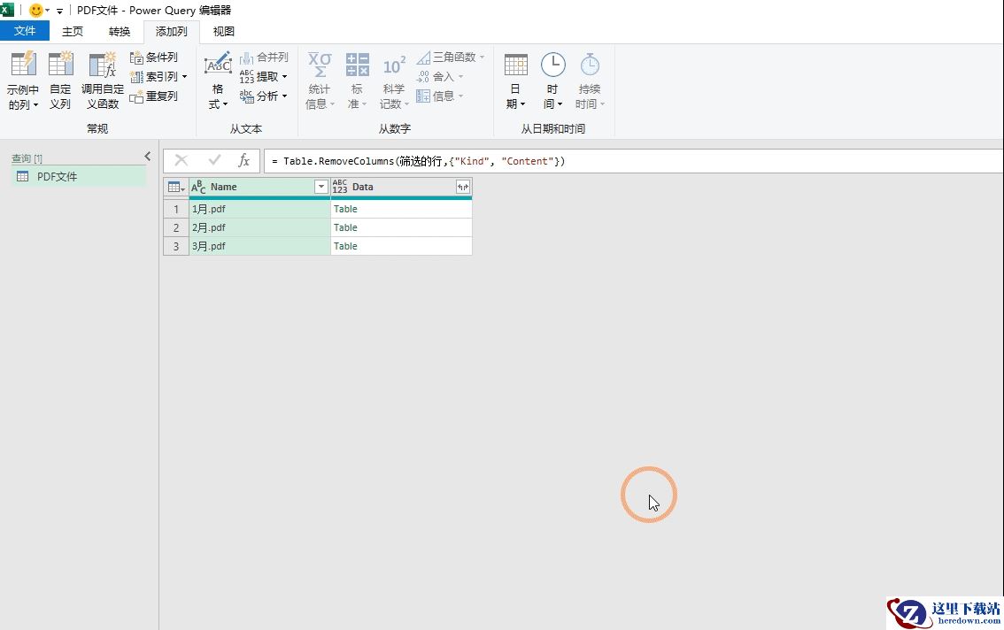This screenshot has height=630, width=1004.
Task: Click the Name column header
Action: coord(259,187)
